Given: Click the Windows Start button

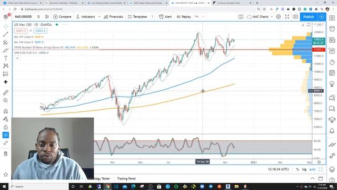Looking at the screenshot, I should coord(4,186).
